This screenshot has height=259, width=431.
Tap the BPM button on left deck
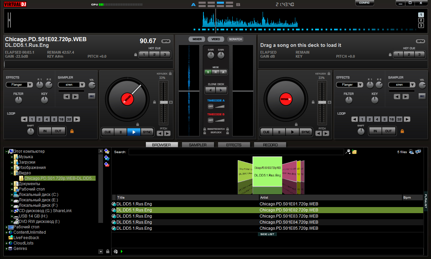166,41
